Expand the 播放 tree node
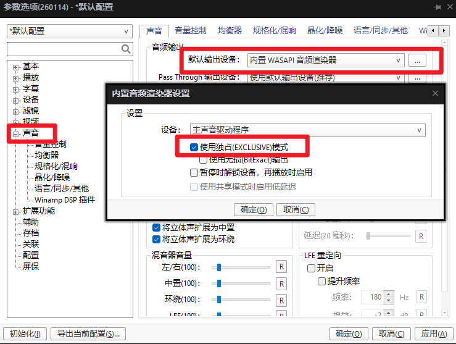Image resolution: width=456 pixels, height=344 pixels. click(15, 78)
